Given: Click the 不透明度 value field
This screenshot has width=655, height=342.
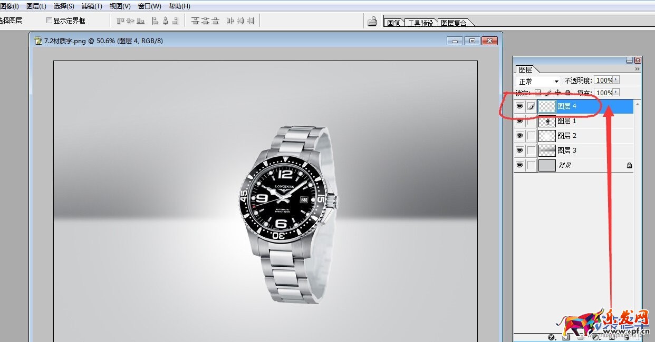Looking at the screenshot, I should [603, 80].
